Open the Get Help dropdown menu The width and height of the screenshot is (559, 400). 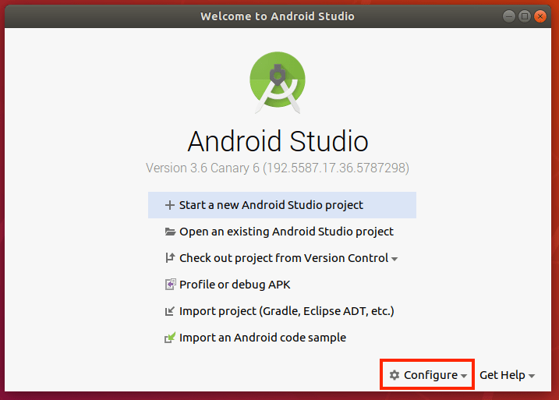coord(507,375)
